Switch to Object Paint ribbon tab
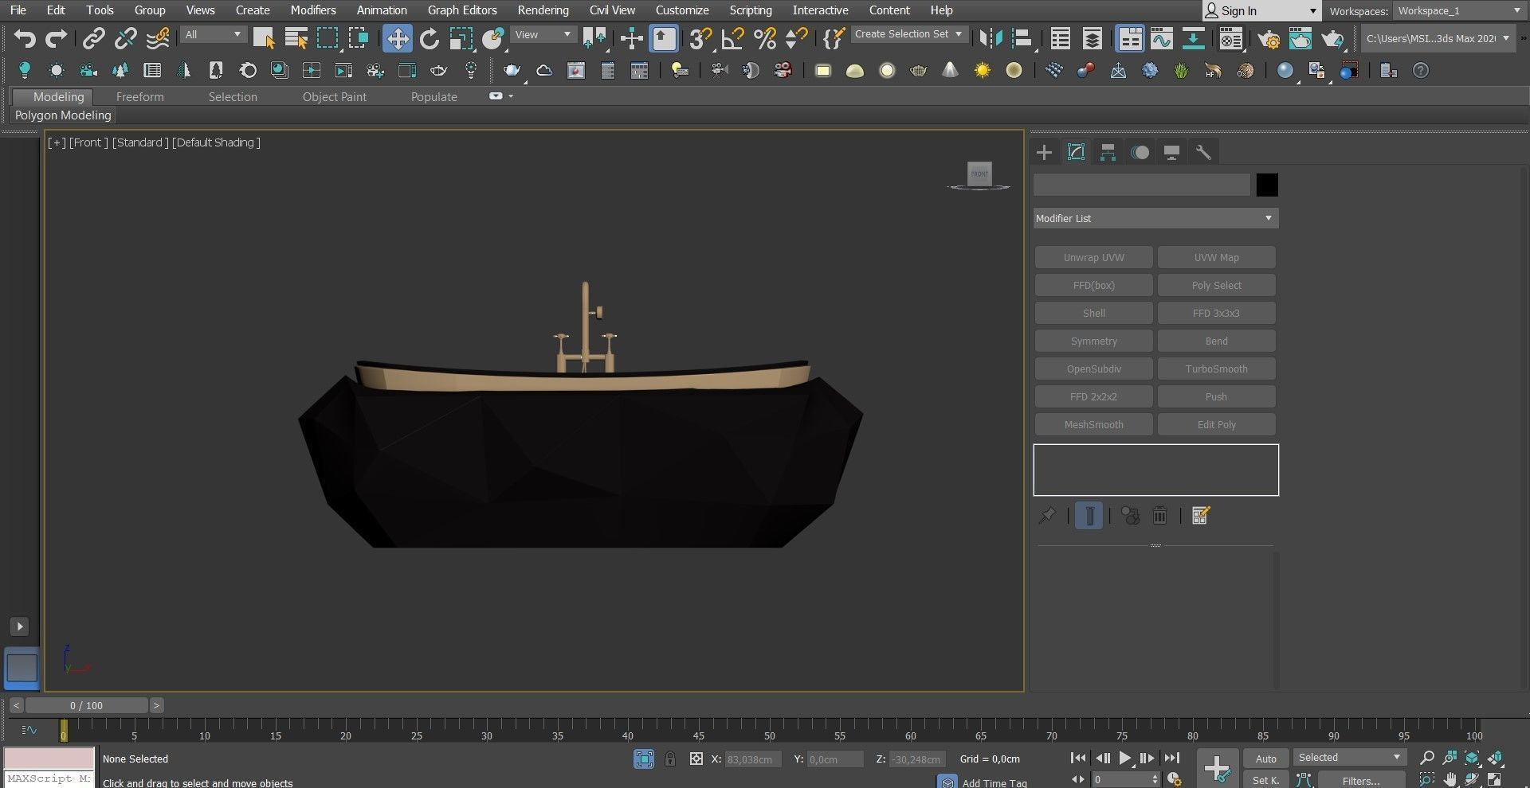The height and width of the screenshot is (788, 1530). pos(335,97)
